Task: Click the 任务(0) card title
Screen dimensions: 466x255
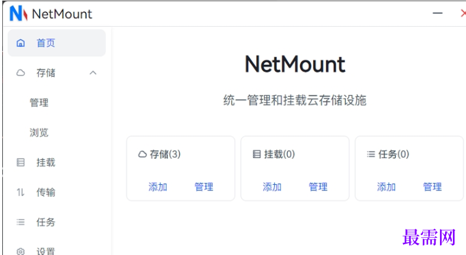Action: [x=394, y=154]
